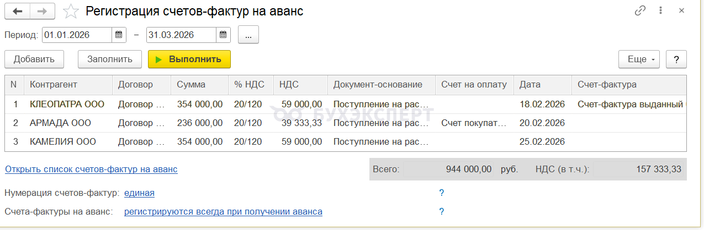The width and height of the screenshot is (704, 230).
Task: Open the three-dot window menu
Action: tap(661, 11)
